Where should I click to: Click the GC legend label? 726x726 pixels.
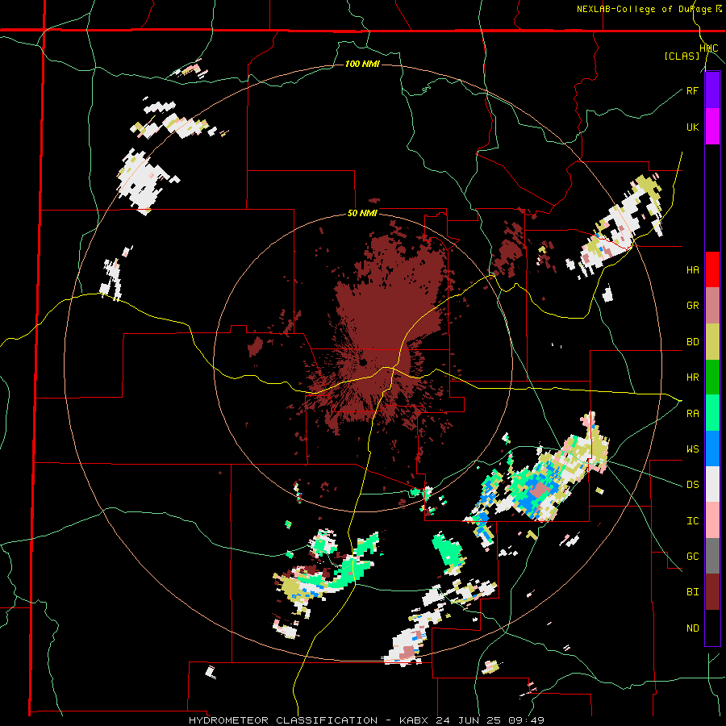[x=693, y=557]
